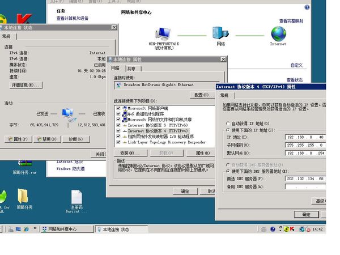
Task: Click the red K Kaspersky desktop icon
Action: pyautogui.click(x=24, y=19)
